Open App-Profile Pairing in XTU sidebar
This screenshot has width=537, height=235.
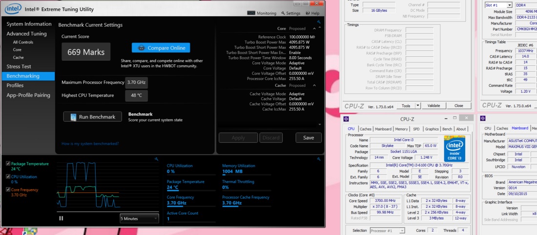click(28, 95)
